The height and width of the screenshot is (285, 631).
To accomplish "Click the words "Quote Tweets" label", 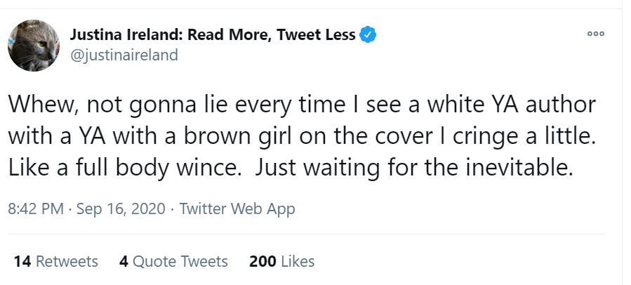I will (x=180, y=261).
